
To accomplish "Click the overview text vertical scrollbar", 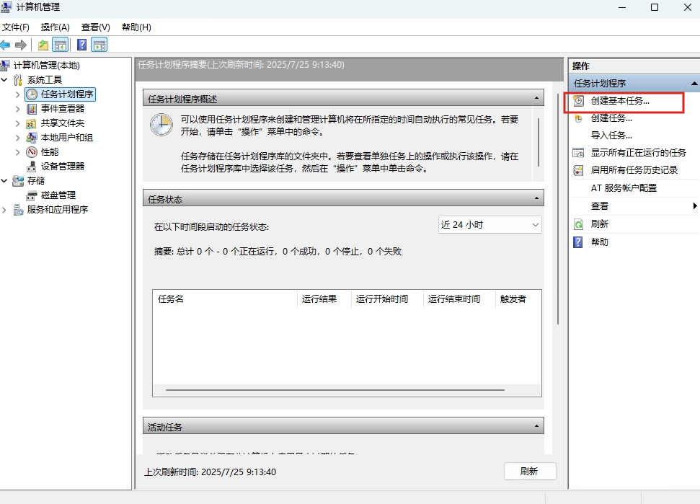I will 539,142.
